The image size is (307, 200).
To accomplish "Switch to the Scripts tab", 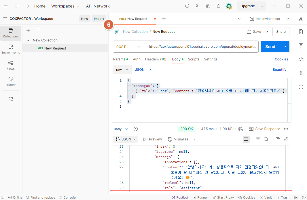I will (194, 59).
